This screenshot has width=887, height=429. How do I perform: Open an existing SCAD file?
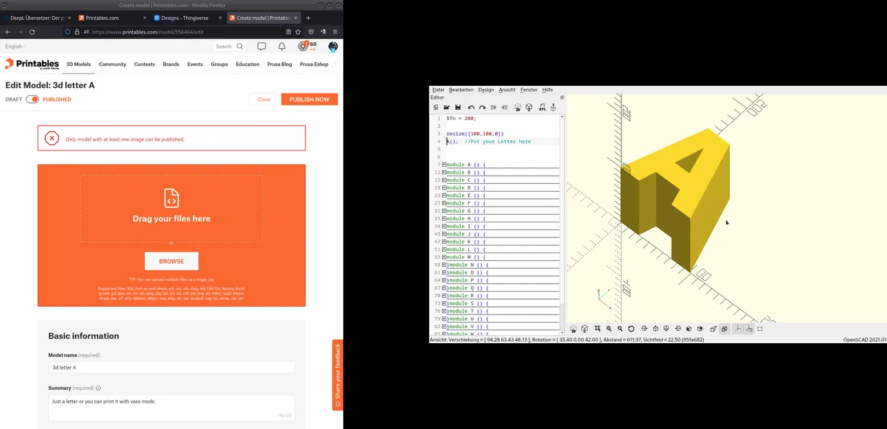tap(446, 107)
